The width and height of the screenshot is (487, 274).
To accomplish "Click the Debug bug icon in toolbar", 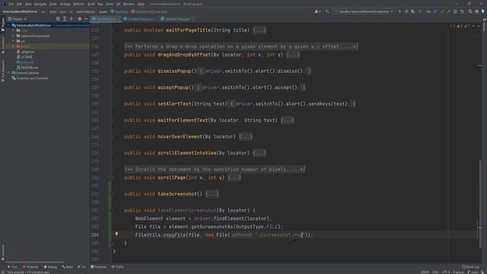I will coord(406,11).
